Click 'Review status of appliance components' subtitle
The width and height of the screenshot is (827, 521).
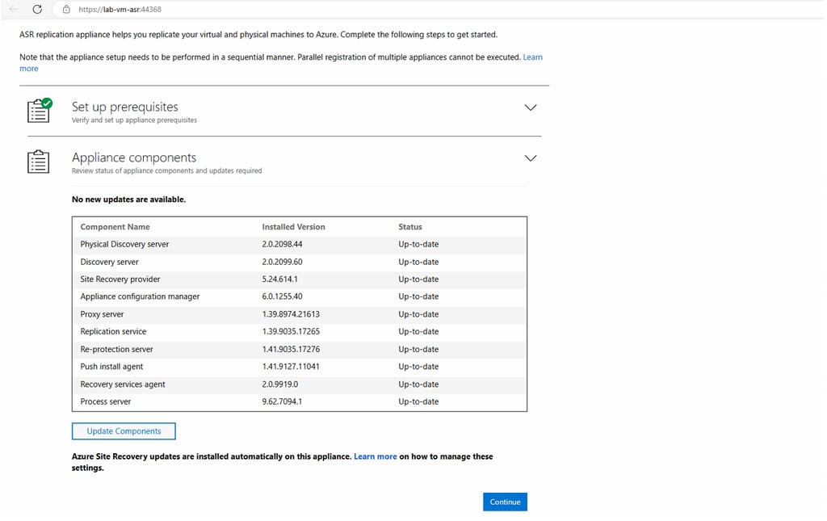tap(166, 171)
